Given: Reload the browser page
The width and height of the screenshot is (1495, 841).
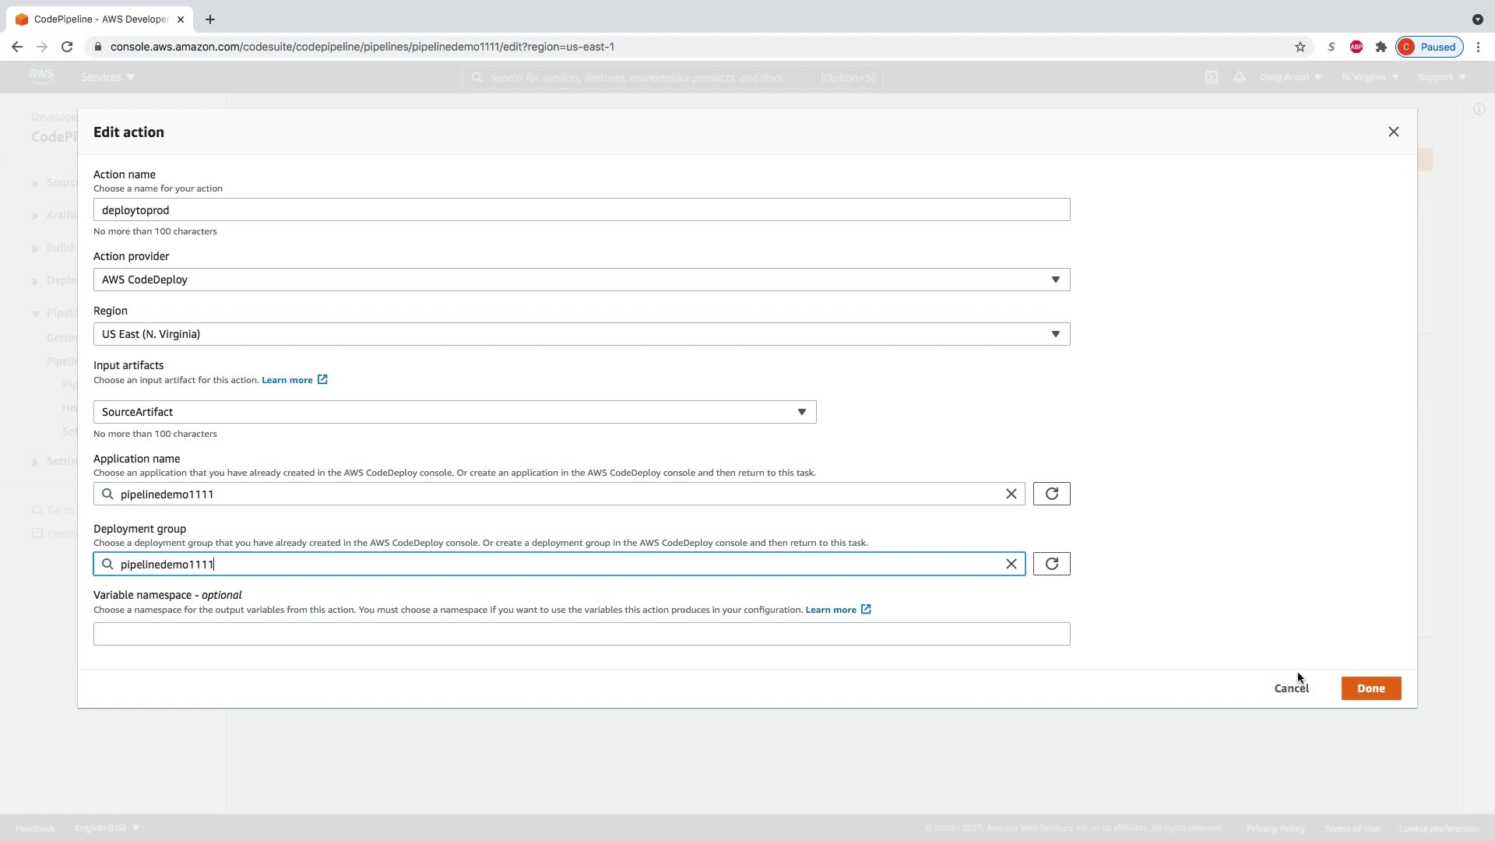Looking at the screenshot, I should [x=67, y=47].
